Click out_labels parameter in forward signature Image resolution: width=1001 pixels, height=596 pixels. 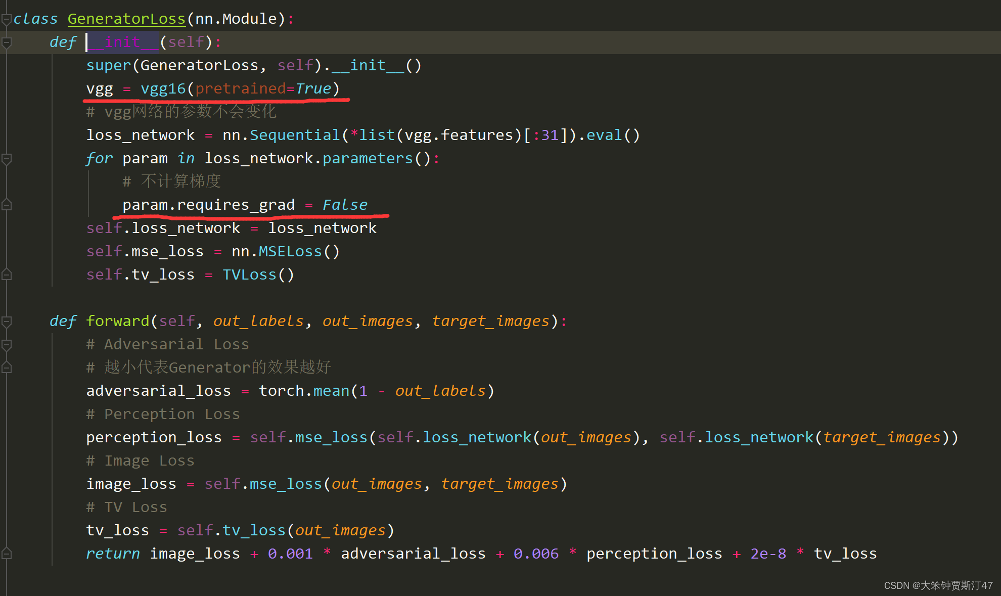point(258,322)
